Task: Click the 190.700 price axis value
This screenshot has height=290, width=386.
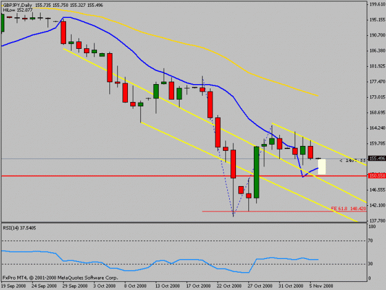Action: coord(377,35)
